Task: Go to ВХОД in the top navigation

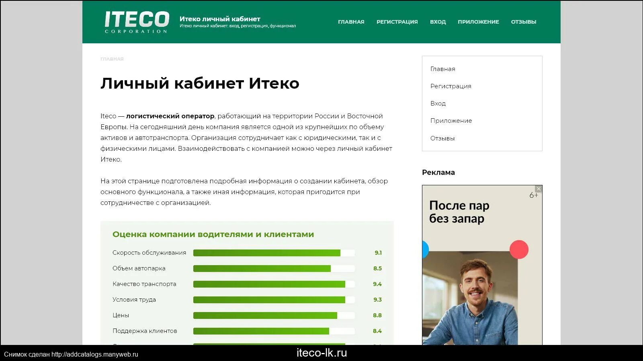Action: pyautogui.click(x=438, y=22)
